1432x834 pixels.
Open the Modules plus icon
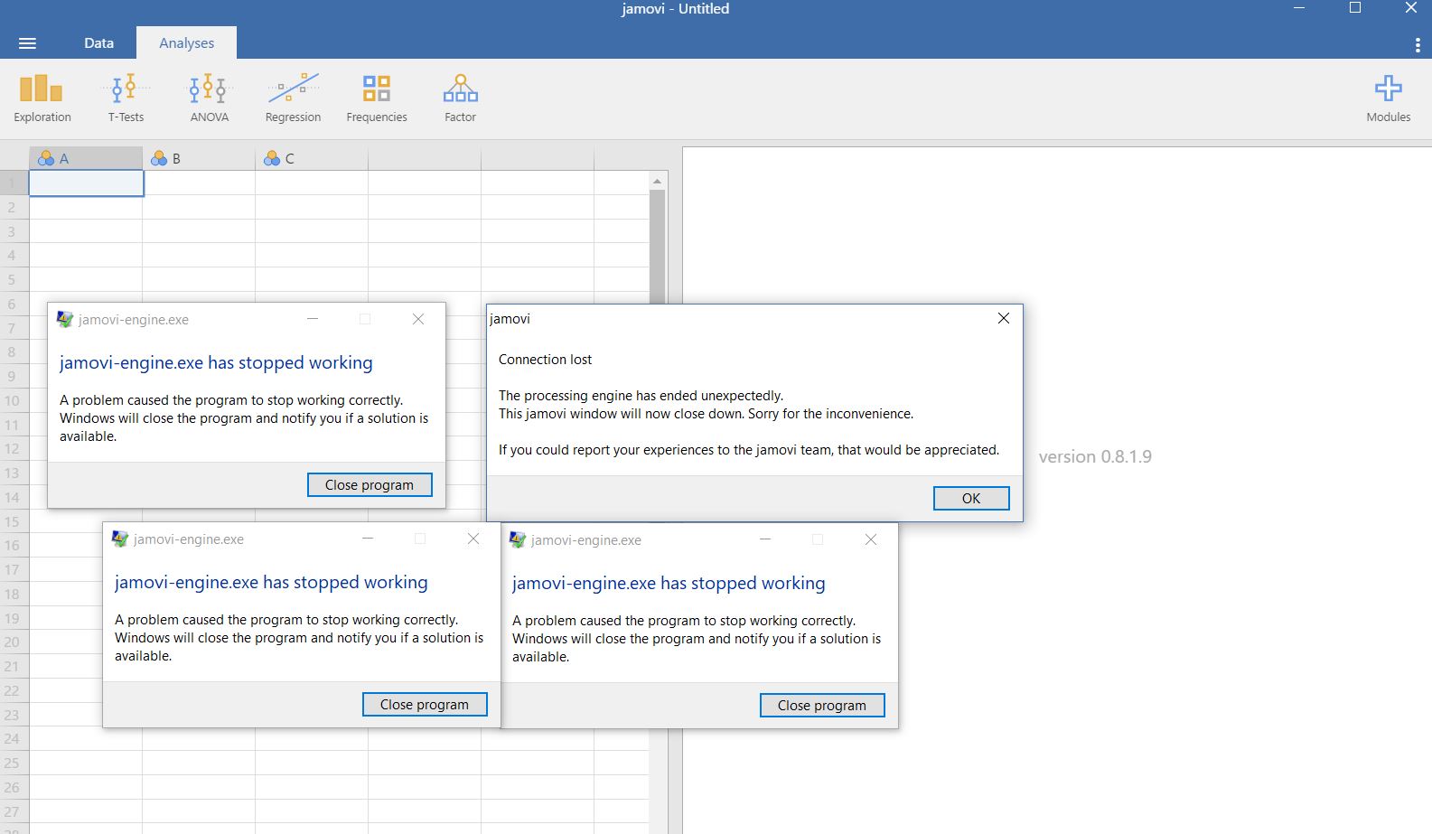[1389, 88]
